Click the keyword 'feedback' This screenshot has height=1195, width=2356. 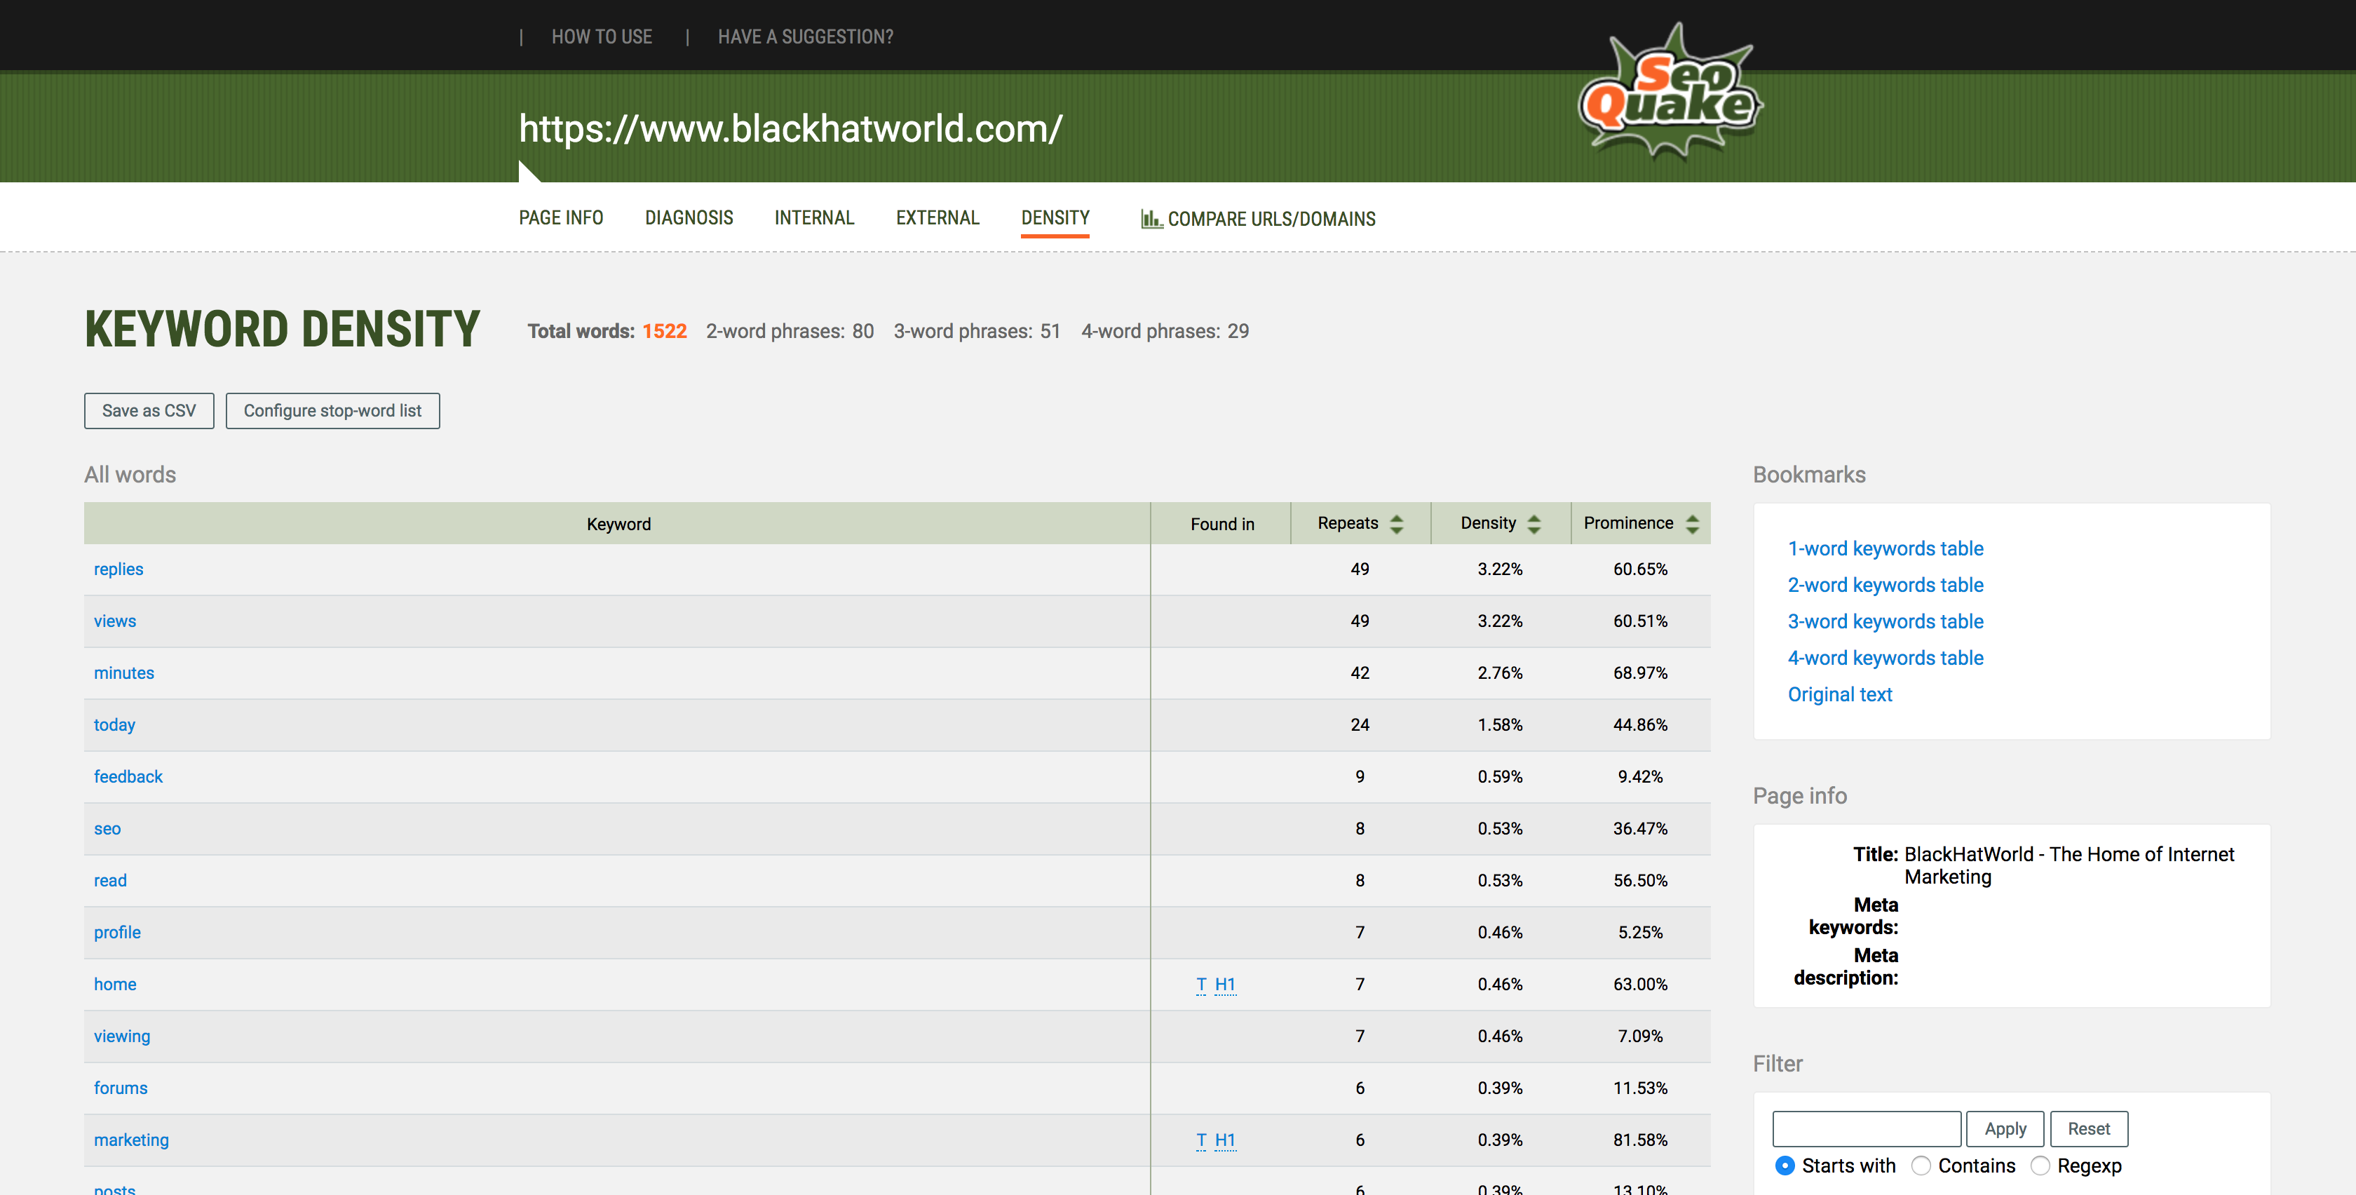[x=128, y=777]
